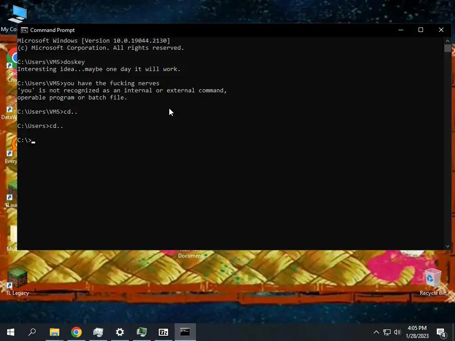Select the Recycle Bin desktop icon
The width and height of the screenshot is (455, 341).
(x=433, y=282)
